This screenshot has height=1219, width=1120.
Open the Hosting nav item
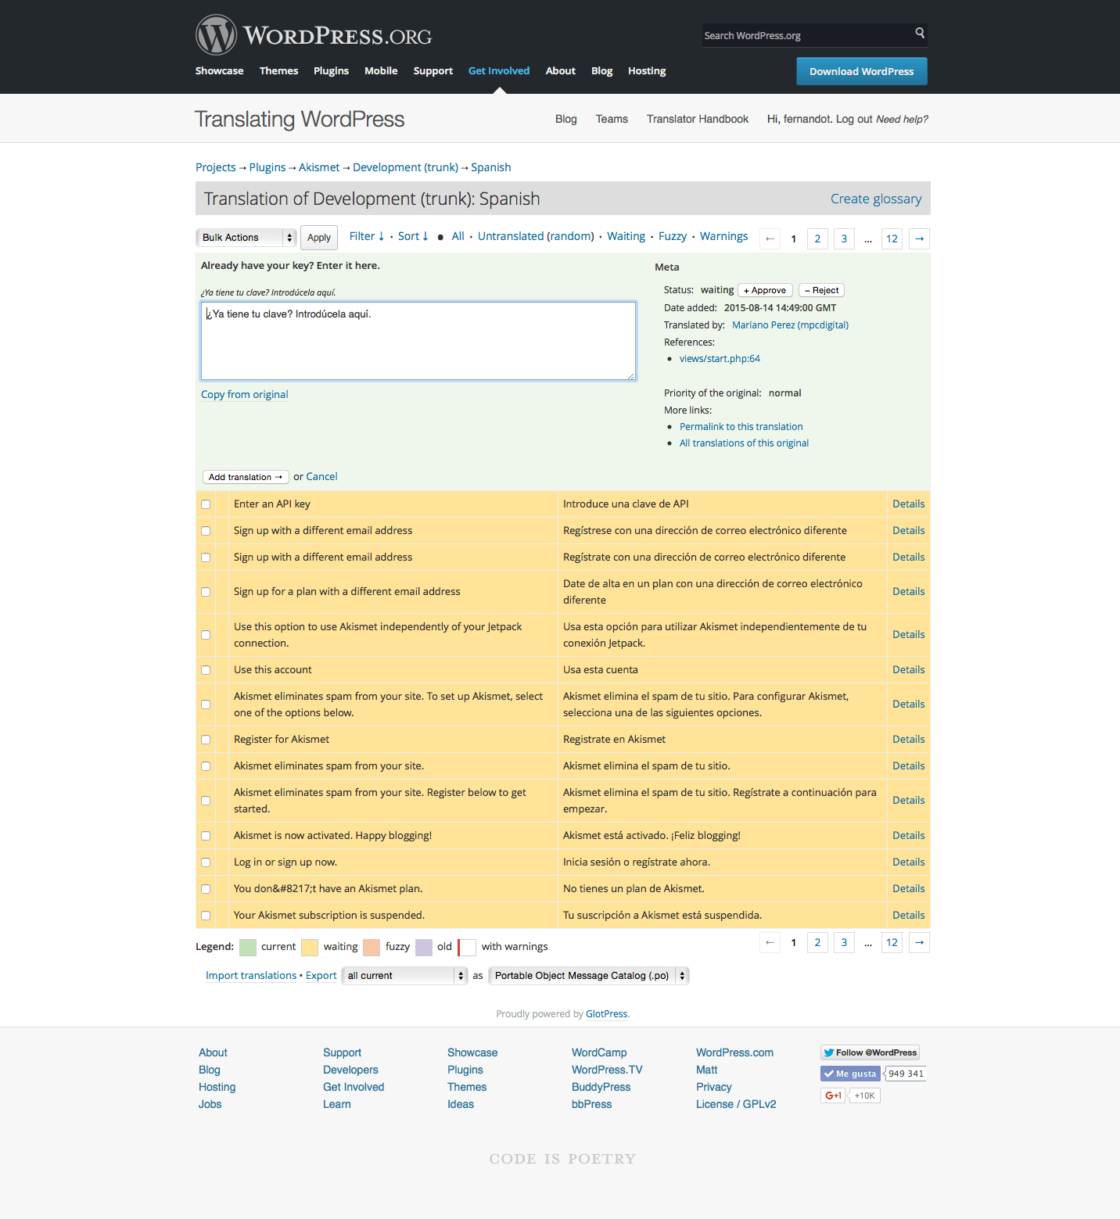click(x=647, y=70)
